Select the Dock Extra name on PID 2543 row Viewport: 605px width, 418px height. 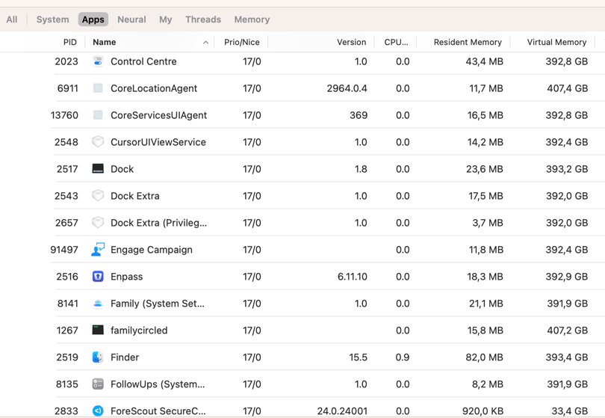(135, 196)
